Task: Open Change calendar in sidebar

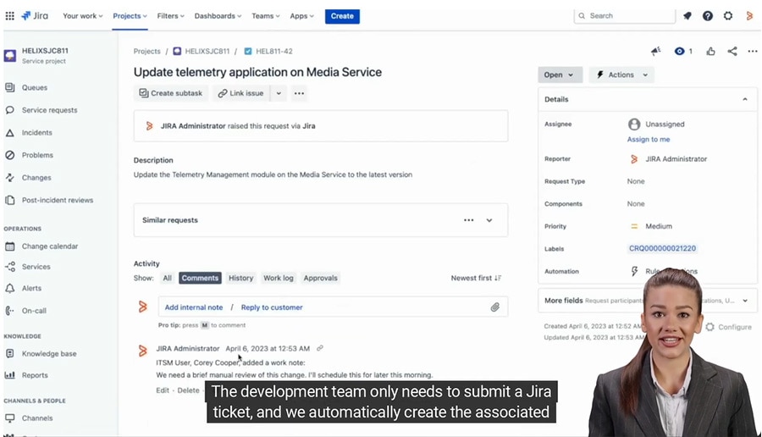Action: point(50,246)
